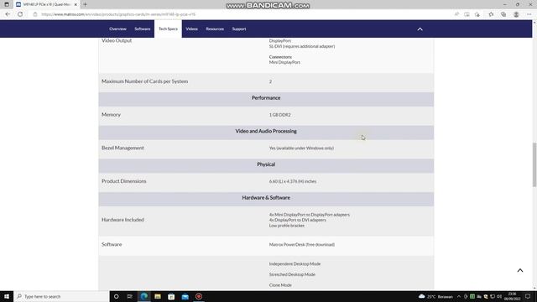This screenshot has height=302, width=537.
Task: Select 'Yes (available under Windows only)' text
Action: [301, 148]
